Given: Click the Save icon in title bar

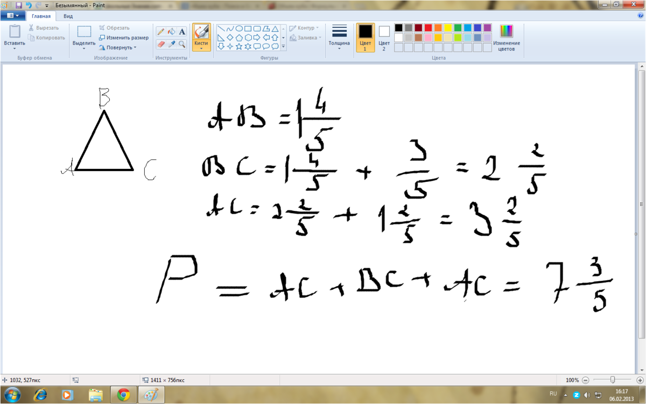Looking at the screenshot, I should tap(19, 5).
